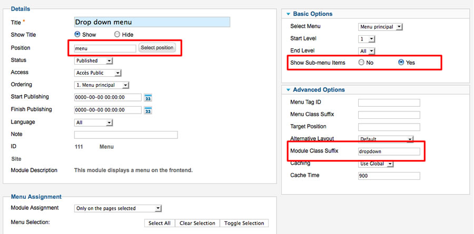This screenshot has height=234, width=474.
Task: Open the Status dropdown showing Published
Action: (x=93, y=60)
